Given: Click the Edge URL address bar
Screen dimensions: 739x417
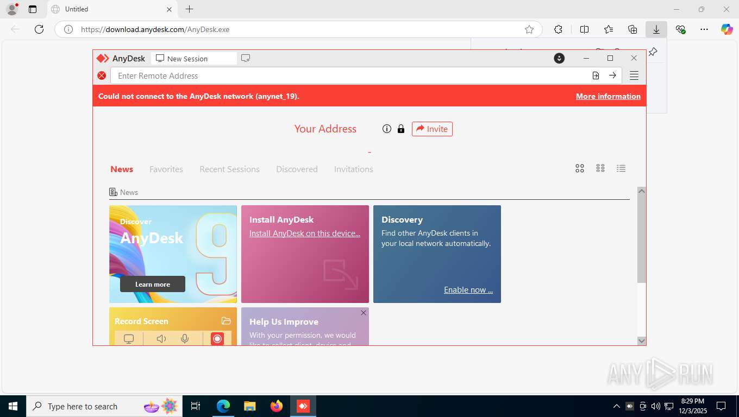Looking at the screenshot, I should (298, 29).
